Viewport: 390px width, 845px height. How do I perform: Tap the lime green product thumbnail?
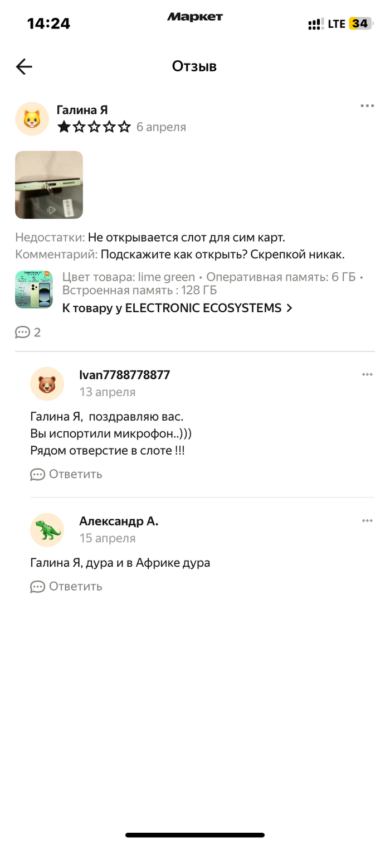[x=33, y=289]
